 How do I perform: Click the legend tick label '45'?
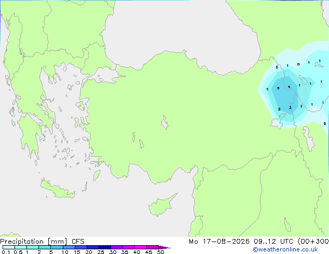pos(148,252)
